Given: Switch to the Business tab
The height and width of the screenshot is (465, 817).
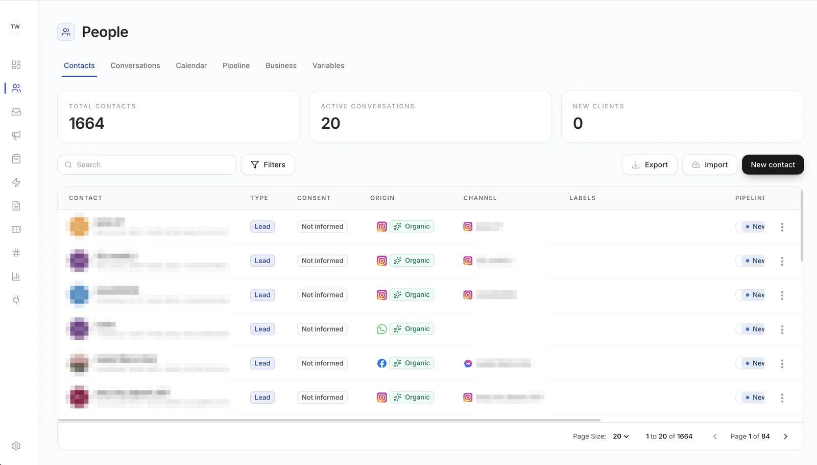Looking at the screenshot, I should coord(281,65).
